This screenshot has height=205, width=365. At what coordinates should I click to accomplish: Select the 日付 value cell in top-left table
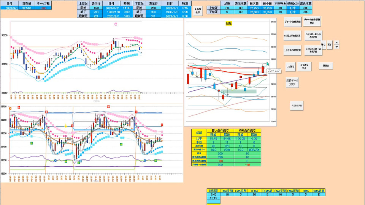(10, 8)
